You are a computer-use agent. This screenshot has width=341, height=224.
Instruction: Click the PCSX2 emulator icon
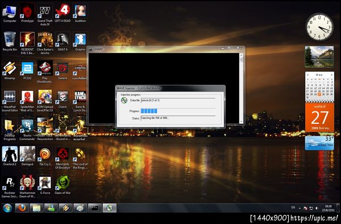(27, 70)
